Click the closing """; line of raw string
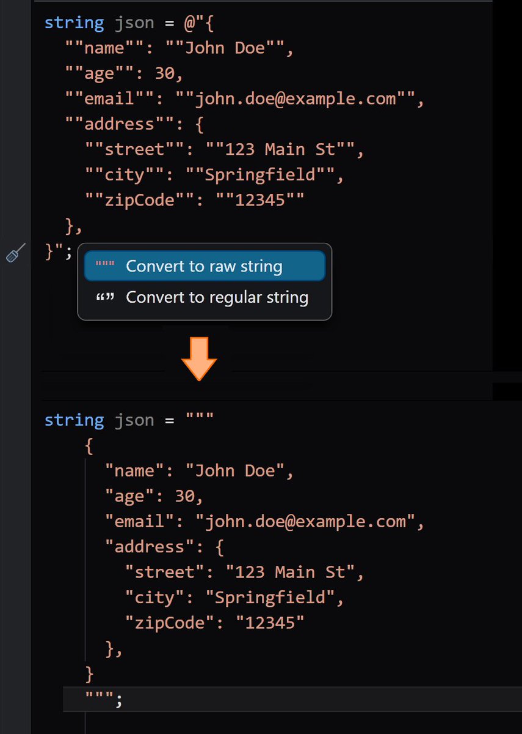The height and width of the screenshot is (734, 522). click(x=104, y=699)
